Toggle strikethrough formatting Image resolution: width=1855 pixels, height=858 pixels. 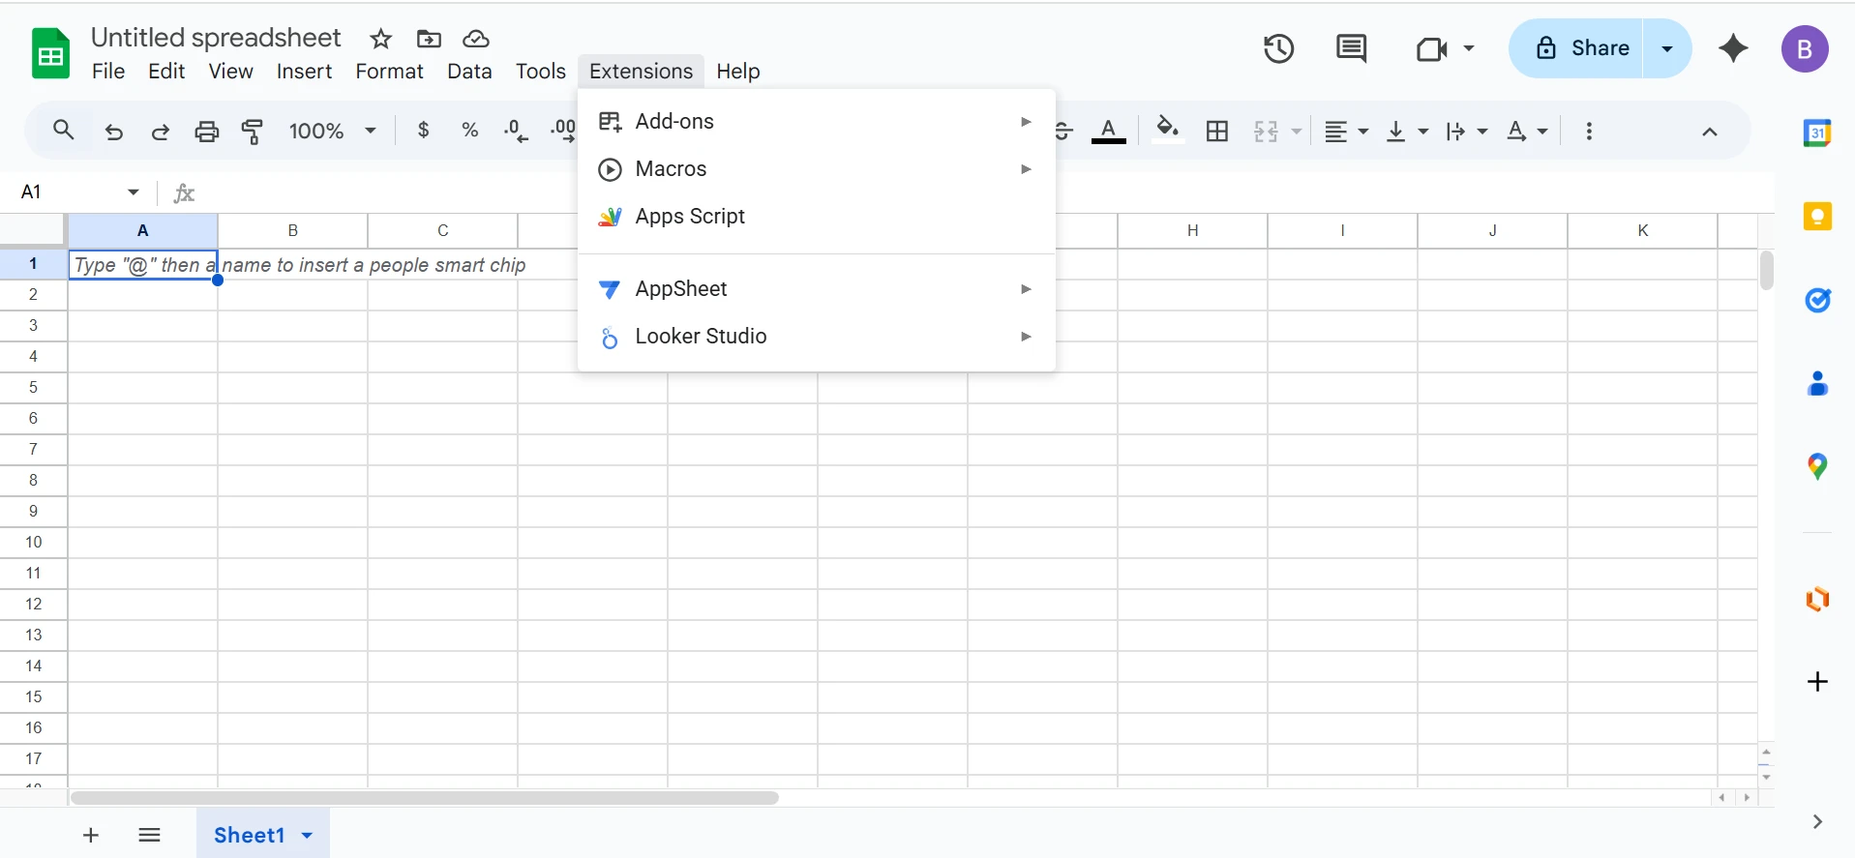point(1063,132)
